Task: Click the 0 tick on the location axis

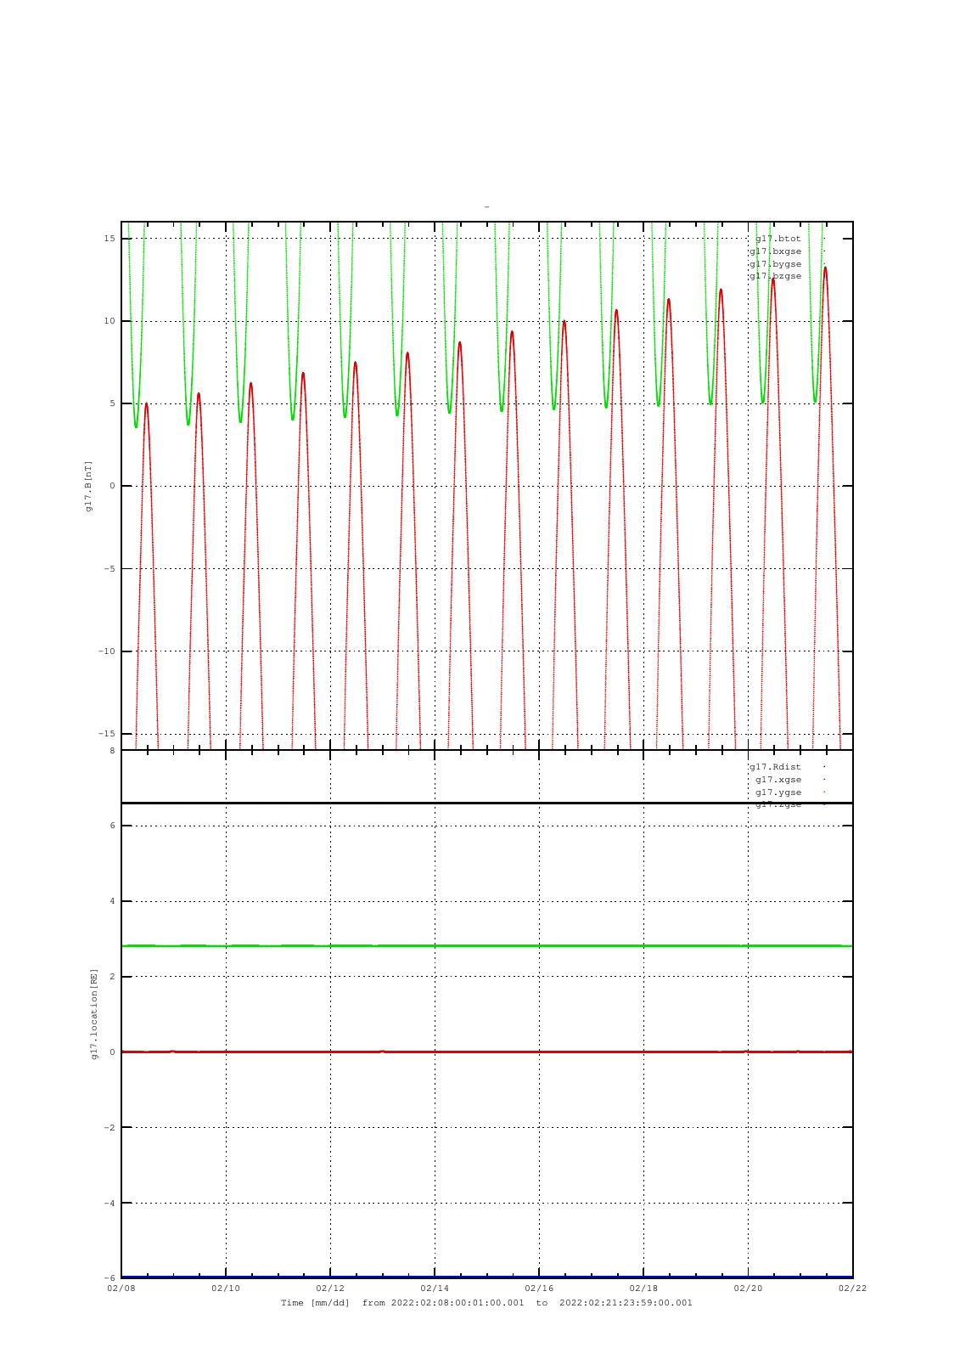Action: pyautogui.click(x=112, y=1052)
